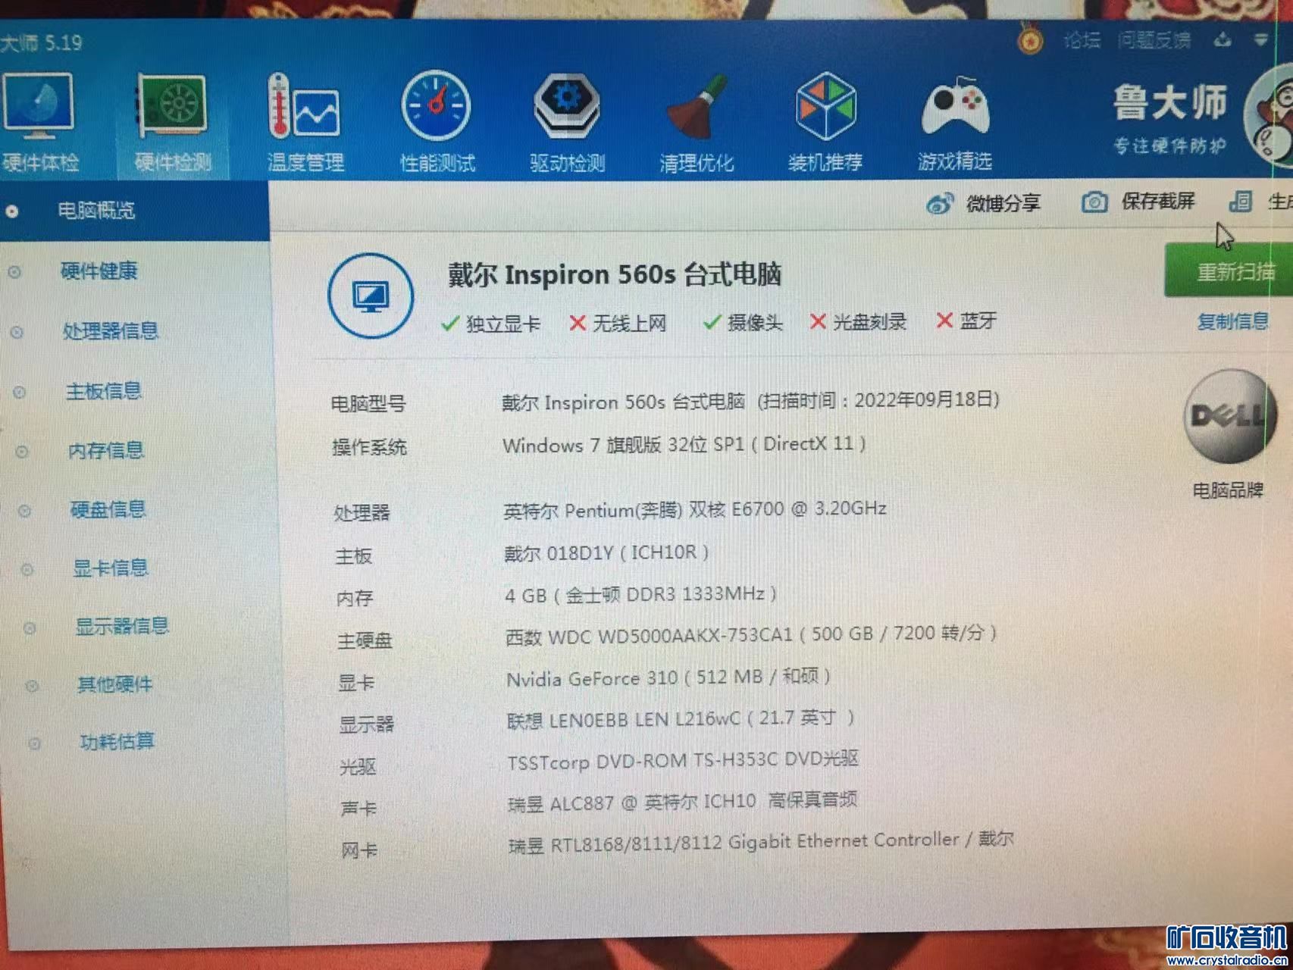Screen dimensions: 1293x970
Task: Open 驱动检测 driver detection
Action: click(x=567, y=121)
